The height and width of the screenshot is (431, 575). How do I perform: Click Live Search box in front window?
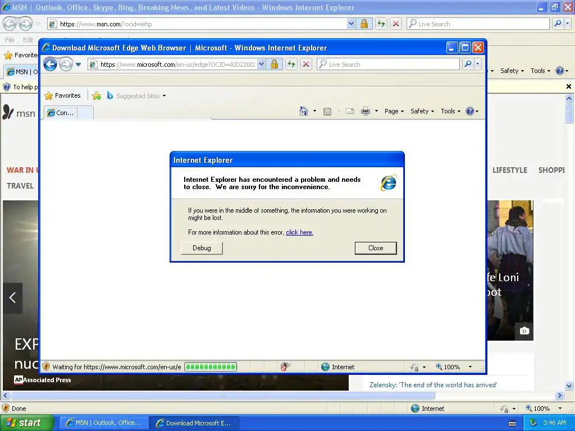[x=388, y=65]
